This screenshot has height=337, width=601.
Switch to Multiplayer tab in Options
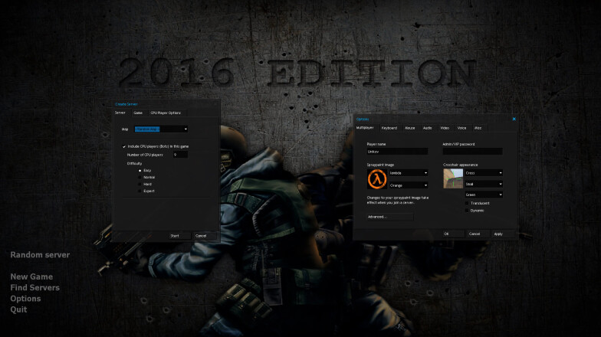pos(365,128)
